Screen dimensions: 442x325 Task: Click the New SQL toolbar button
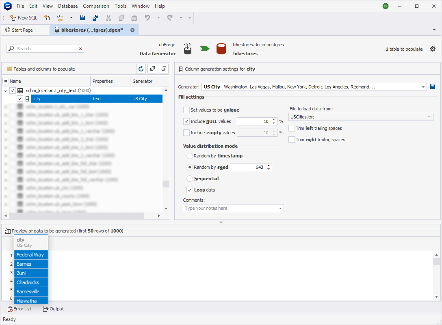tap(24, 18)
